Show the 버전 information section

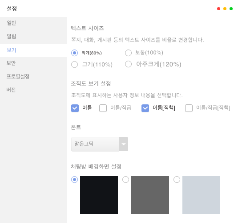33,90
